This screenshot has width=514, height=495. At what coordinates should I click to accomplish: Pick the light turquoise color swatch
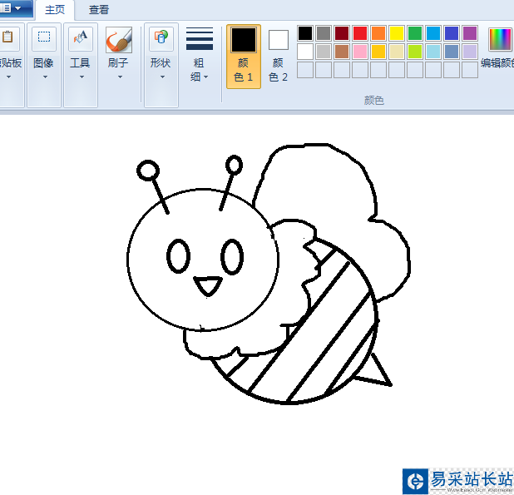pos(433,52)
